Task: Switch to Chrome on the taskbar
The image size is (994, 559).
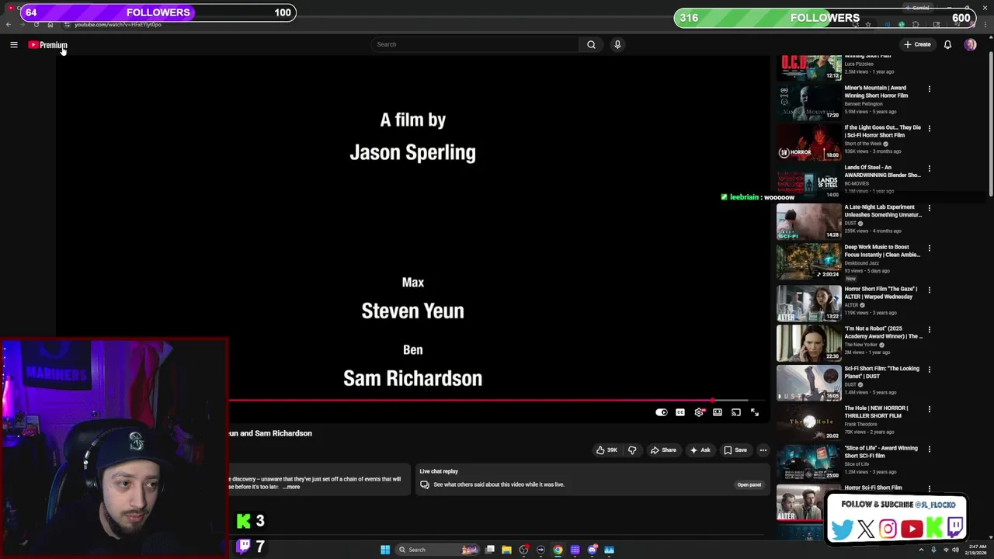Action: (558, 550)
